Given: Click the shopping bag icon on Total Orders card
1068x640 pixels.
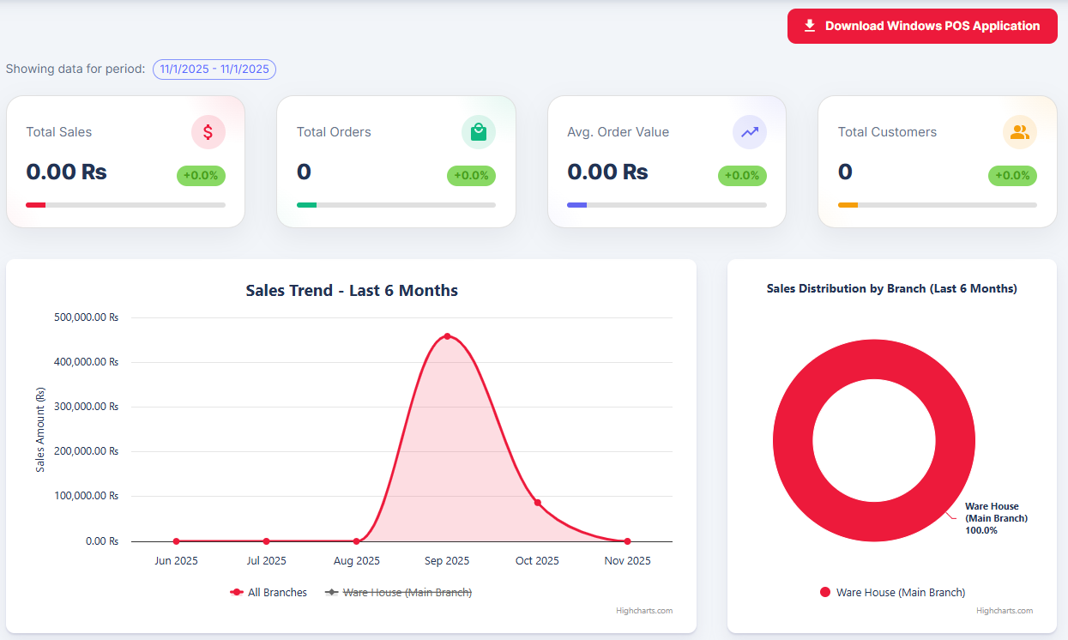Looking at the screenshot, I should (x=479, y=131).
